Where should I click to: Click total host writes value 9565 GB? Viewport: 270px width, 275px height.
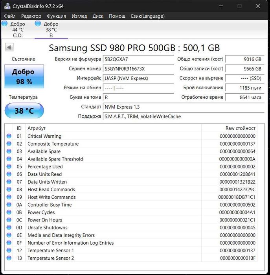pos(244,69)
